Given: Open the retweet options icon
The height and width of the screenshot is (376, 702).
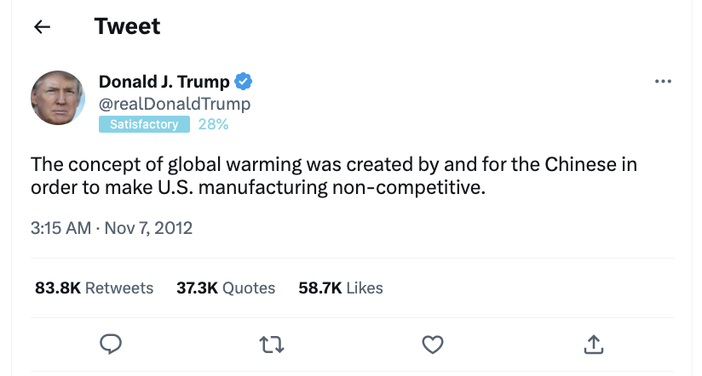Looking at the screenshot, I should click(271, 344).
